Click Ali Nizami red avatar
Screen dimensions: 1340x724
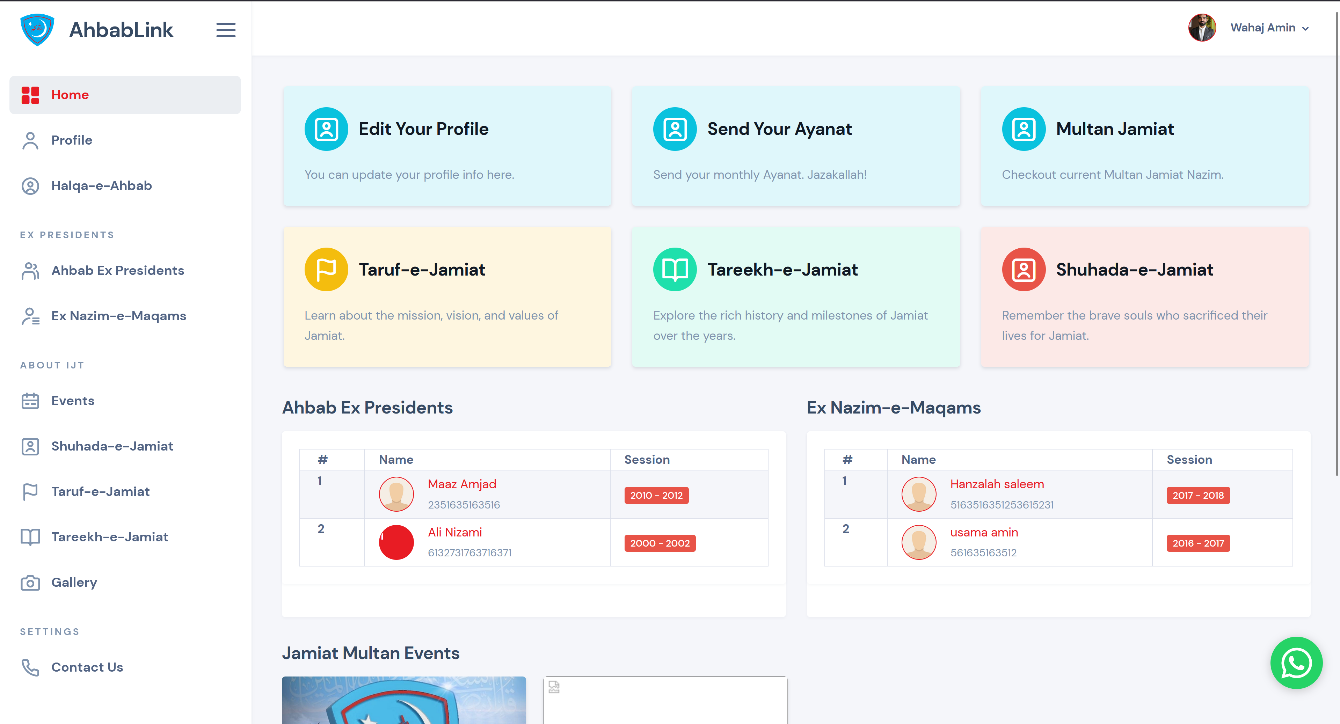[x=396, y=542]
